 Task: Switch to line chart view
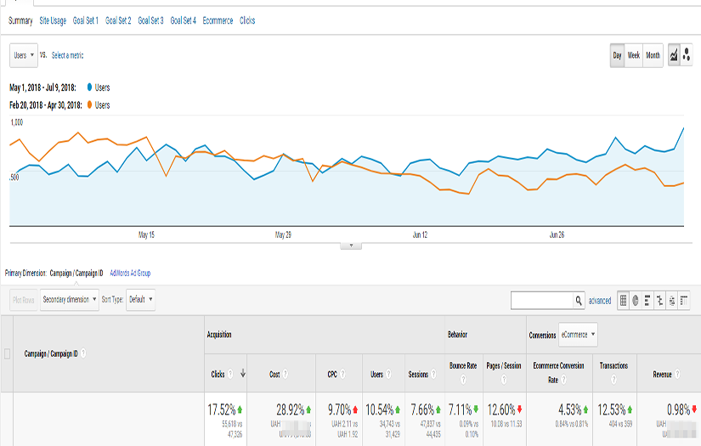click(675, 55)
